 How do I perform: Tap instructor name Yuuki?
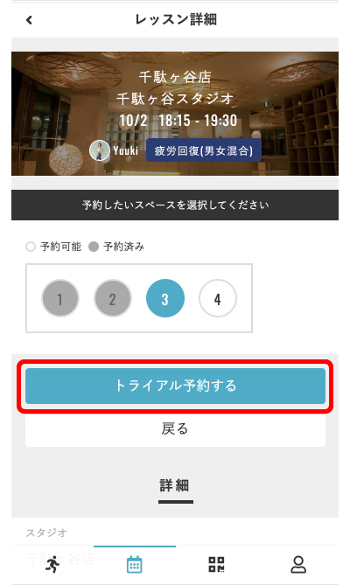[x=126, y=150]
